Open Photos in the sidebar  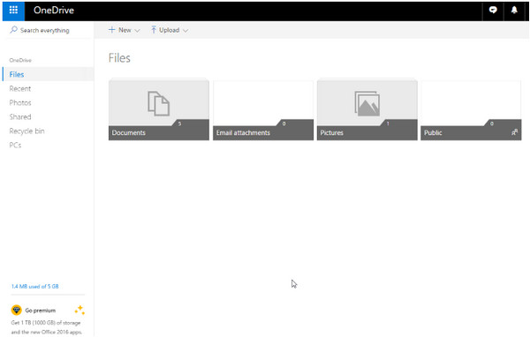tap(20, 102)
